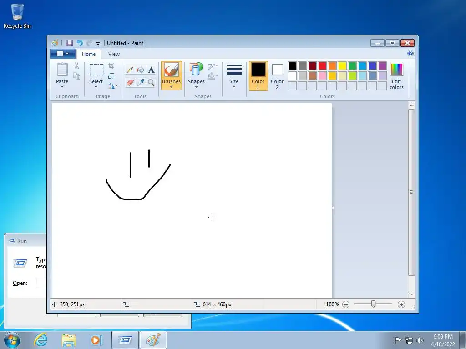The image size is (466, 349).
Task: Click the Redo arrow in title bar
Action: (x=90, y=43)
